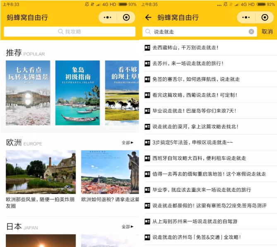Clear the search text with the X icon
This screenshot has height=247, width=277.
click(x=251, y=32)
